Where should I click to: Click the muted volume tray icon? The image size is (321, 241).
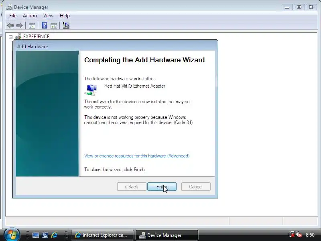click(299, 235)
